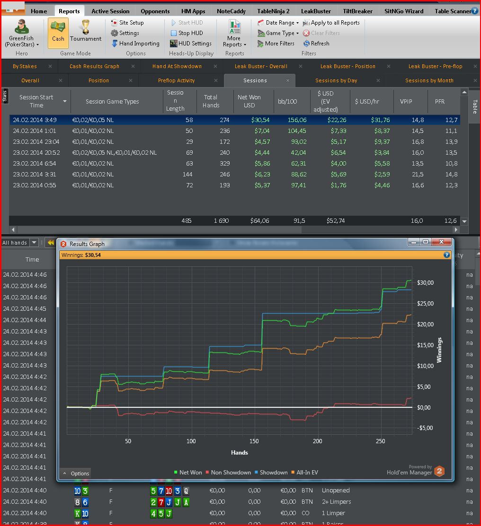The image size is (481, 526).
Task: Click the Stop HUD button
Action: (187, 33)
